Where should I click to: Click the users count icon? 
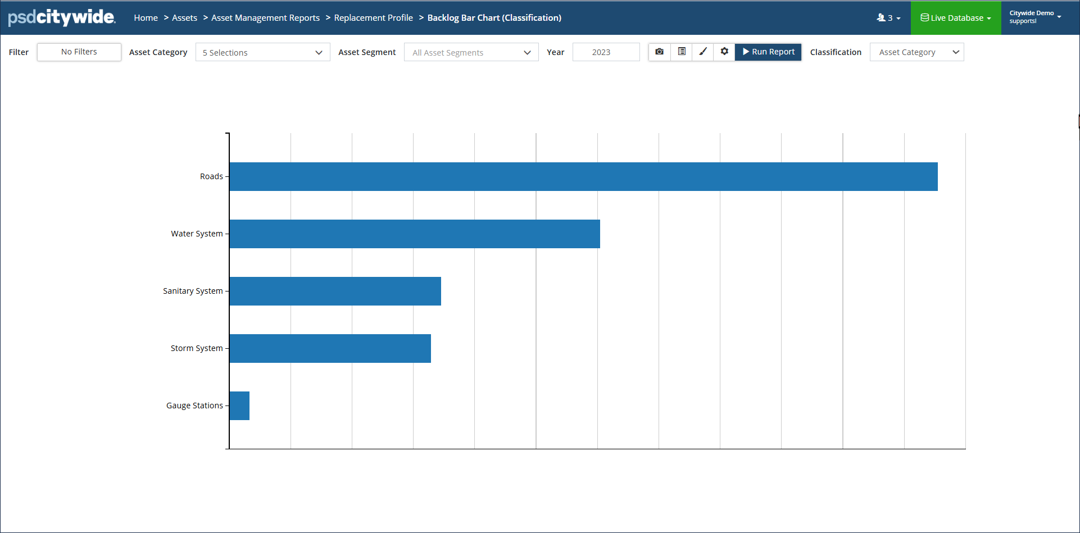pyautogui.click(x=888, y=18)
